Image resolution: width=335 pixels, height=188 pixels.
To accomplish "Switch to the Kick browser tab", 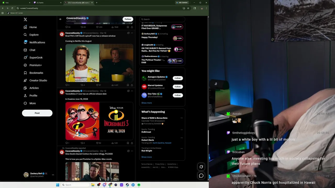I will pyautogui.click(x=16, y=3).
